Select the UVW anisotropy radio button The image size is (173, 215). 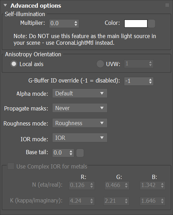point(100,64)
